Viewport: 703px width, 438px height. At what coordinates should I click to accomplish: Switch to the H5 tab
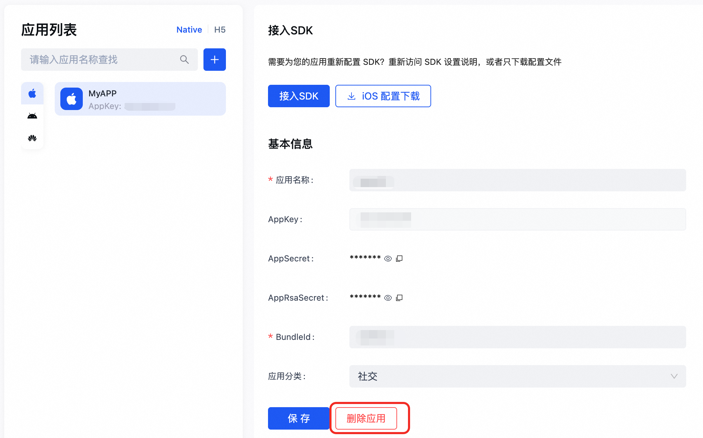(x=220, y=30)
